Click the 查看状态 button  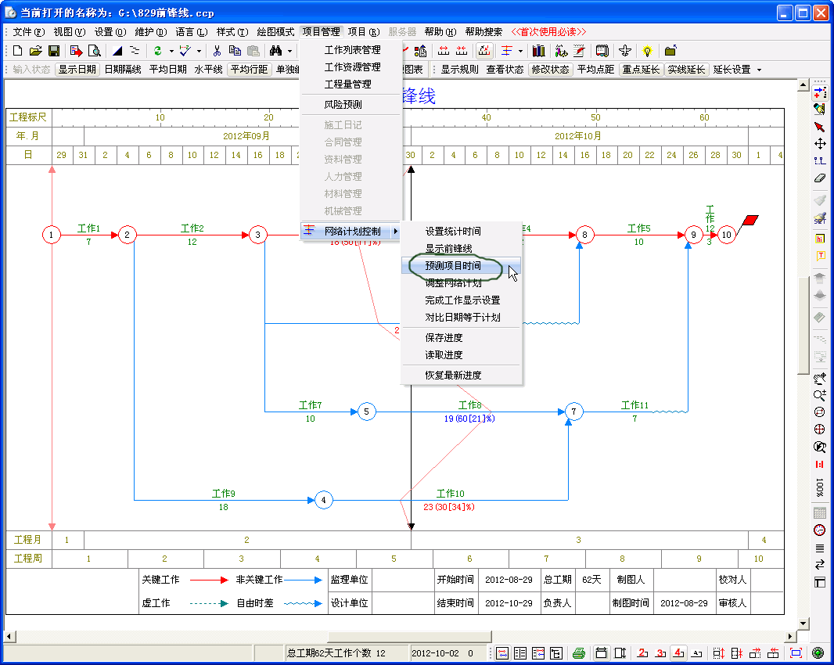pyautogui.click(x=505, y=70)
